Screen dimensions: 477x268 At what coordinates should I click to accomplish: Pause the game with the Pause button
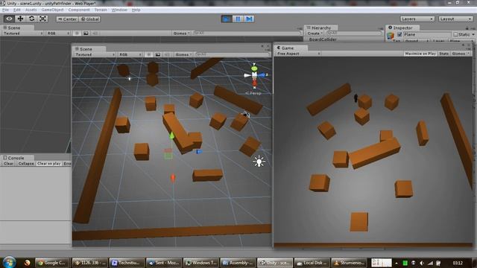tap(238, 19)
